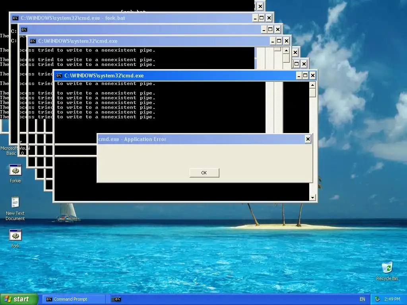Activate Command Prompt taskbar button
This screenshot has width=407, height=305.
(x=74, y=299)
